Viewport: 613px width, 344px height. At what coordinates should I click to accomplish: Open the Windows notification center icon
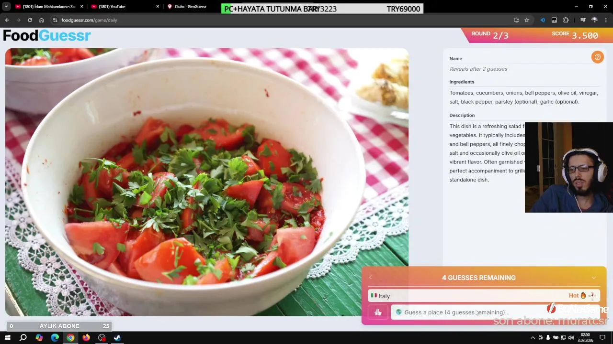click(602, 338)
